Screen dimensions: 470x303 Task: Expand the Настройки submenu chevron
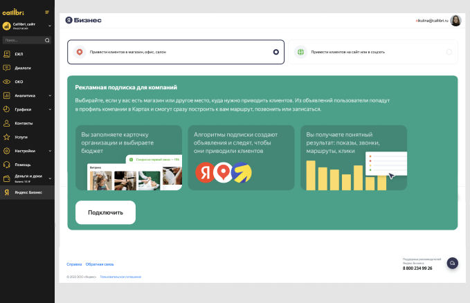coord(50,151)
